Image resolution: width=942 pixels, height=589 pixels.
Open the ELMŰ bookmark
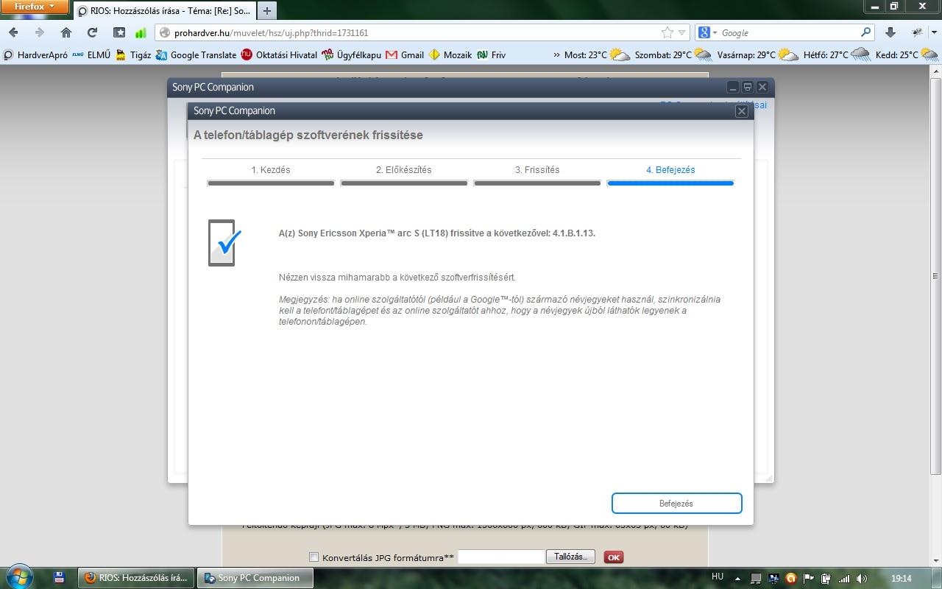click(92, 54)
